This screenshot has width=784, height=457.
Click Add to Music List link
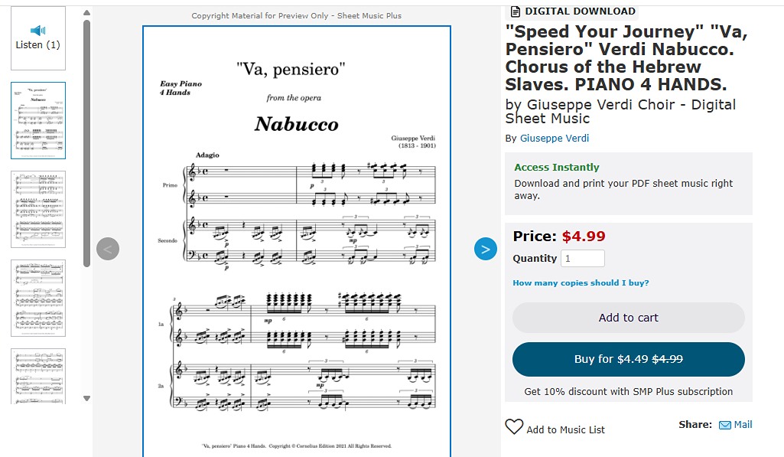click(565, 429)
